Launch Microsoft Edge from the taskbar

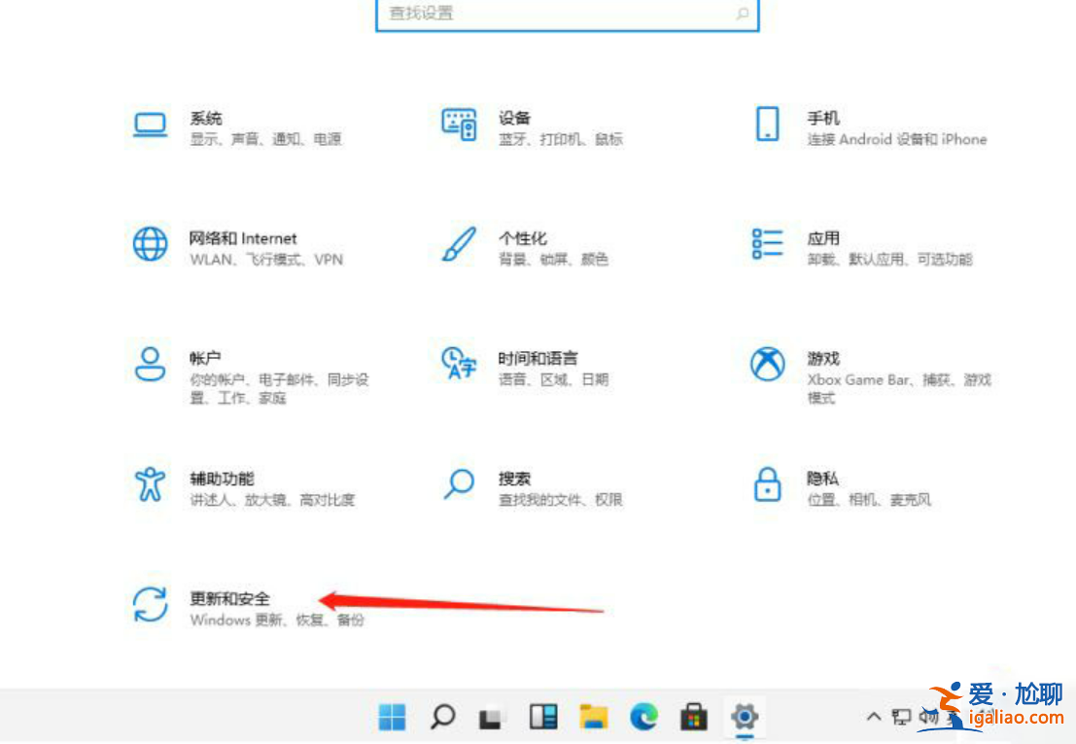click(642, 717)
